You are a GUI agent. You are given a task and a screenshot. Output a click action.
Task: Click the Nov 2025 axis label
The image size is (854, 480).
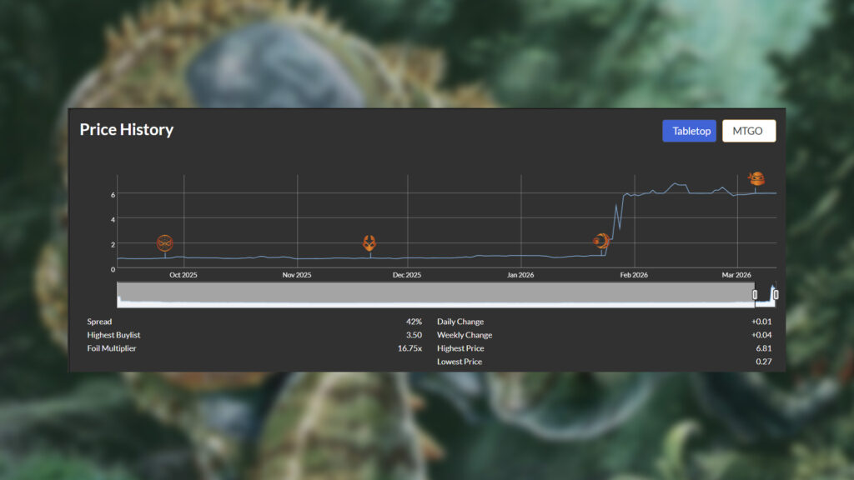(x=297, y=275)
